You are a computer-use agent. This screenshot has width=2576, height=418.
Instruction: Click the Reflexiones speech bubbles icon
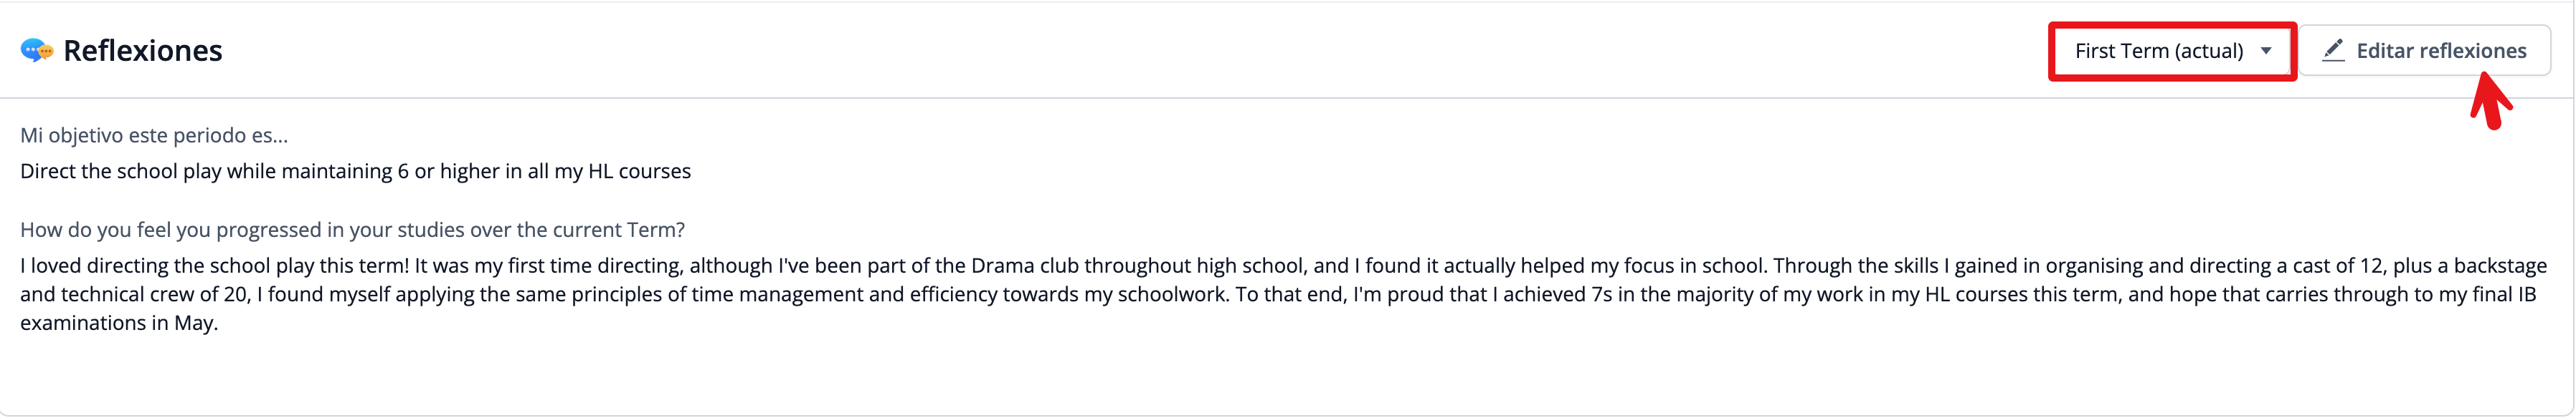coord(37,51)
